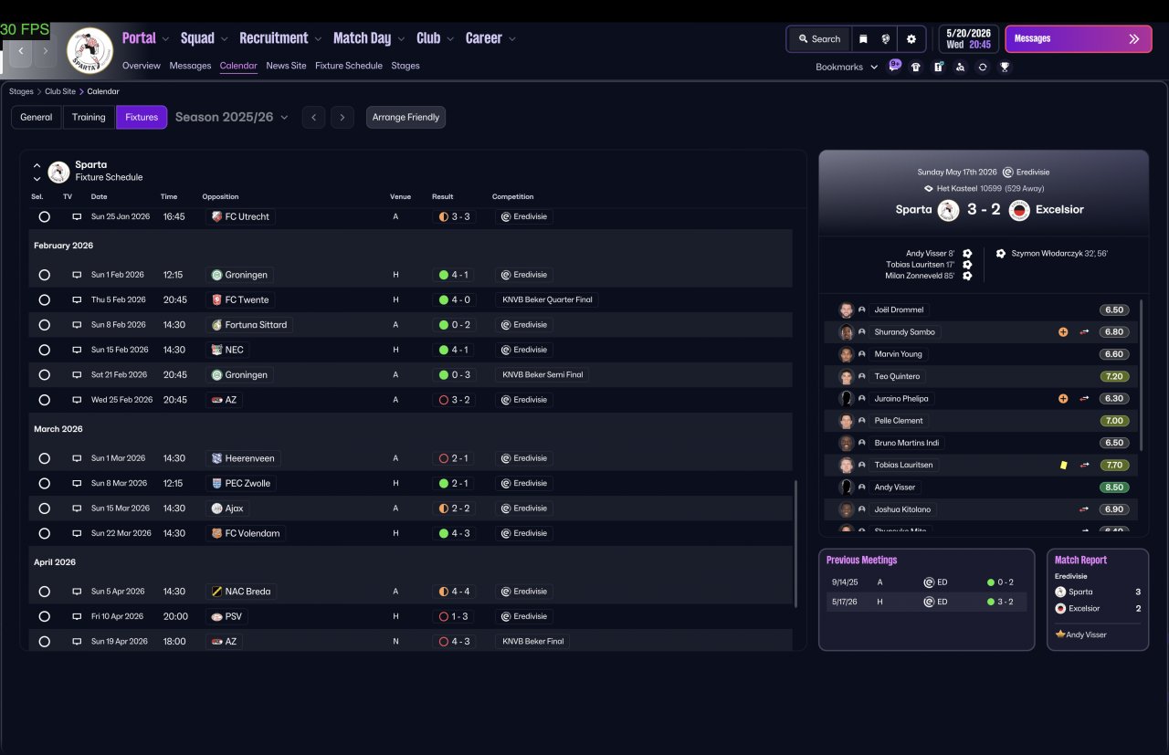Expand the Career menu chevron
The height and width of the screenshot is (755, 1169).
[x=511, y=39]
